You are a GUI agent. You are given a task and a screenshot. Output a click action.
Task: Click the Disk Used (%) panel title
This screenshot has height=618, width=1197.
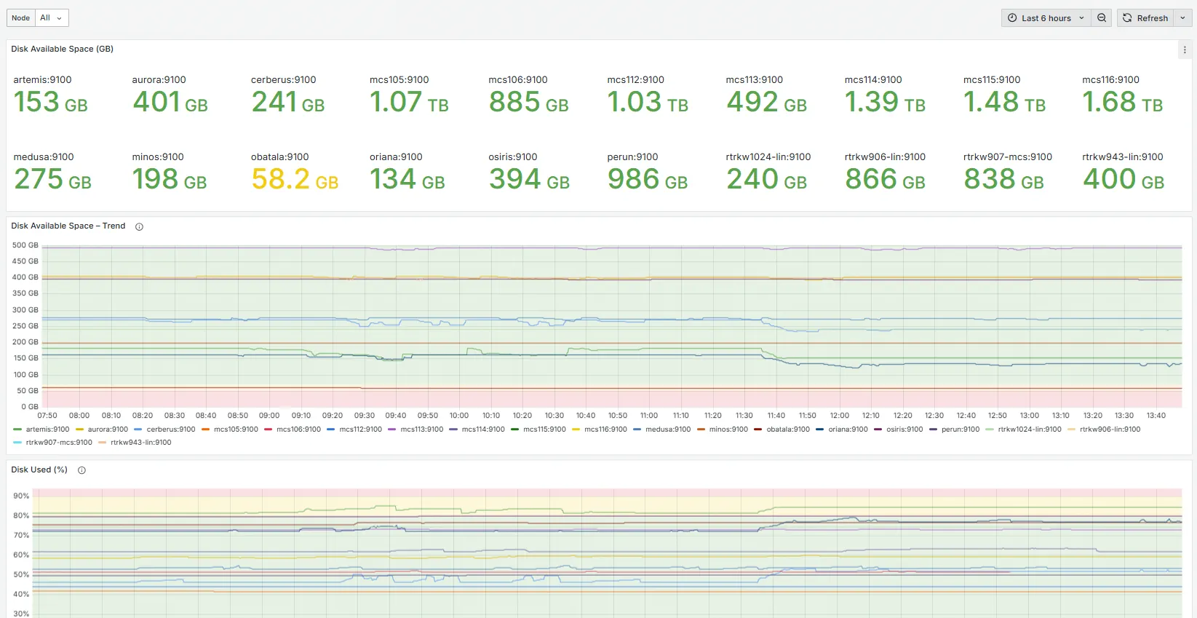[39, 470]
